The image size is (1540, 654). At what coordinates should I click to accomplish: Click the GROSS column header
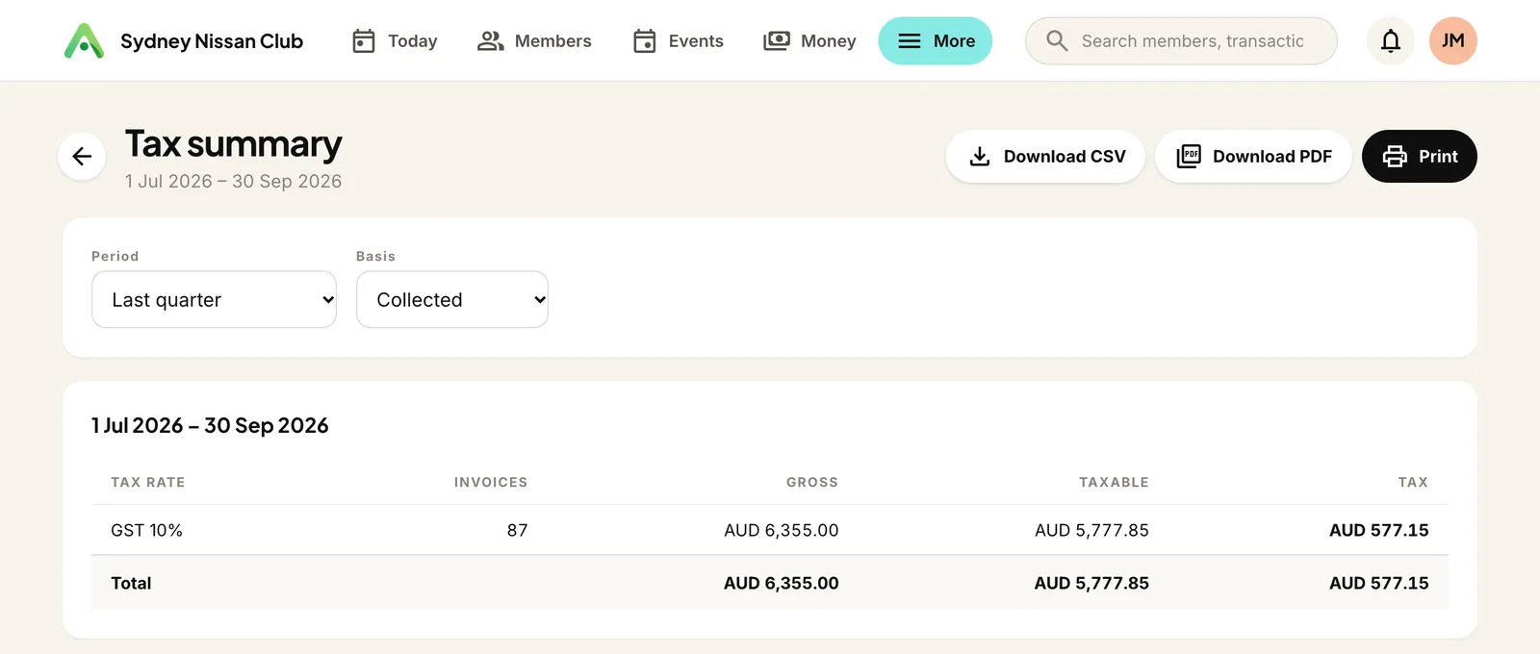tap(812, 482)
